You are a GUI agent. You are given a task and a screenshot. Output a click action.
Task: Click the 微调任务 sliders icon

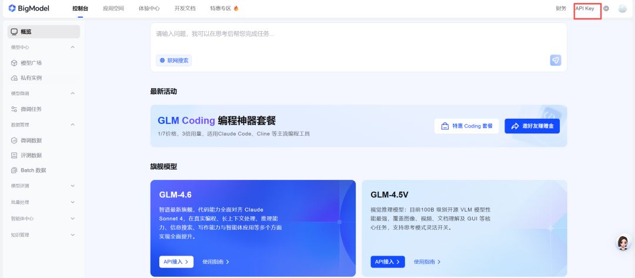(14, 109)
